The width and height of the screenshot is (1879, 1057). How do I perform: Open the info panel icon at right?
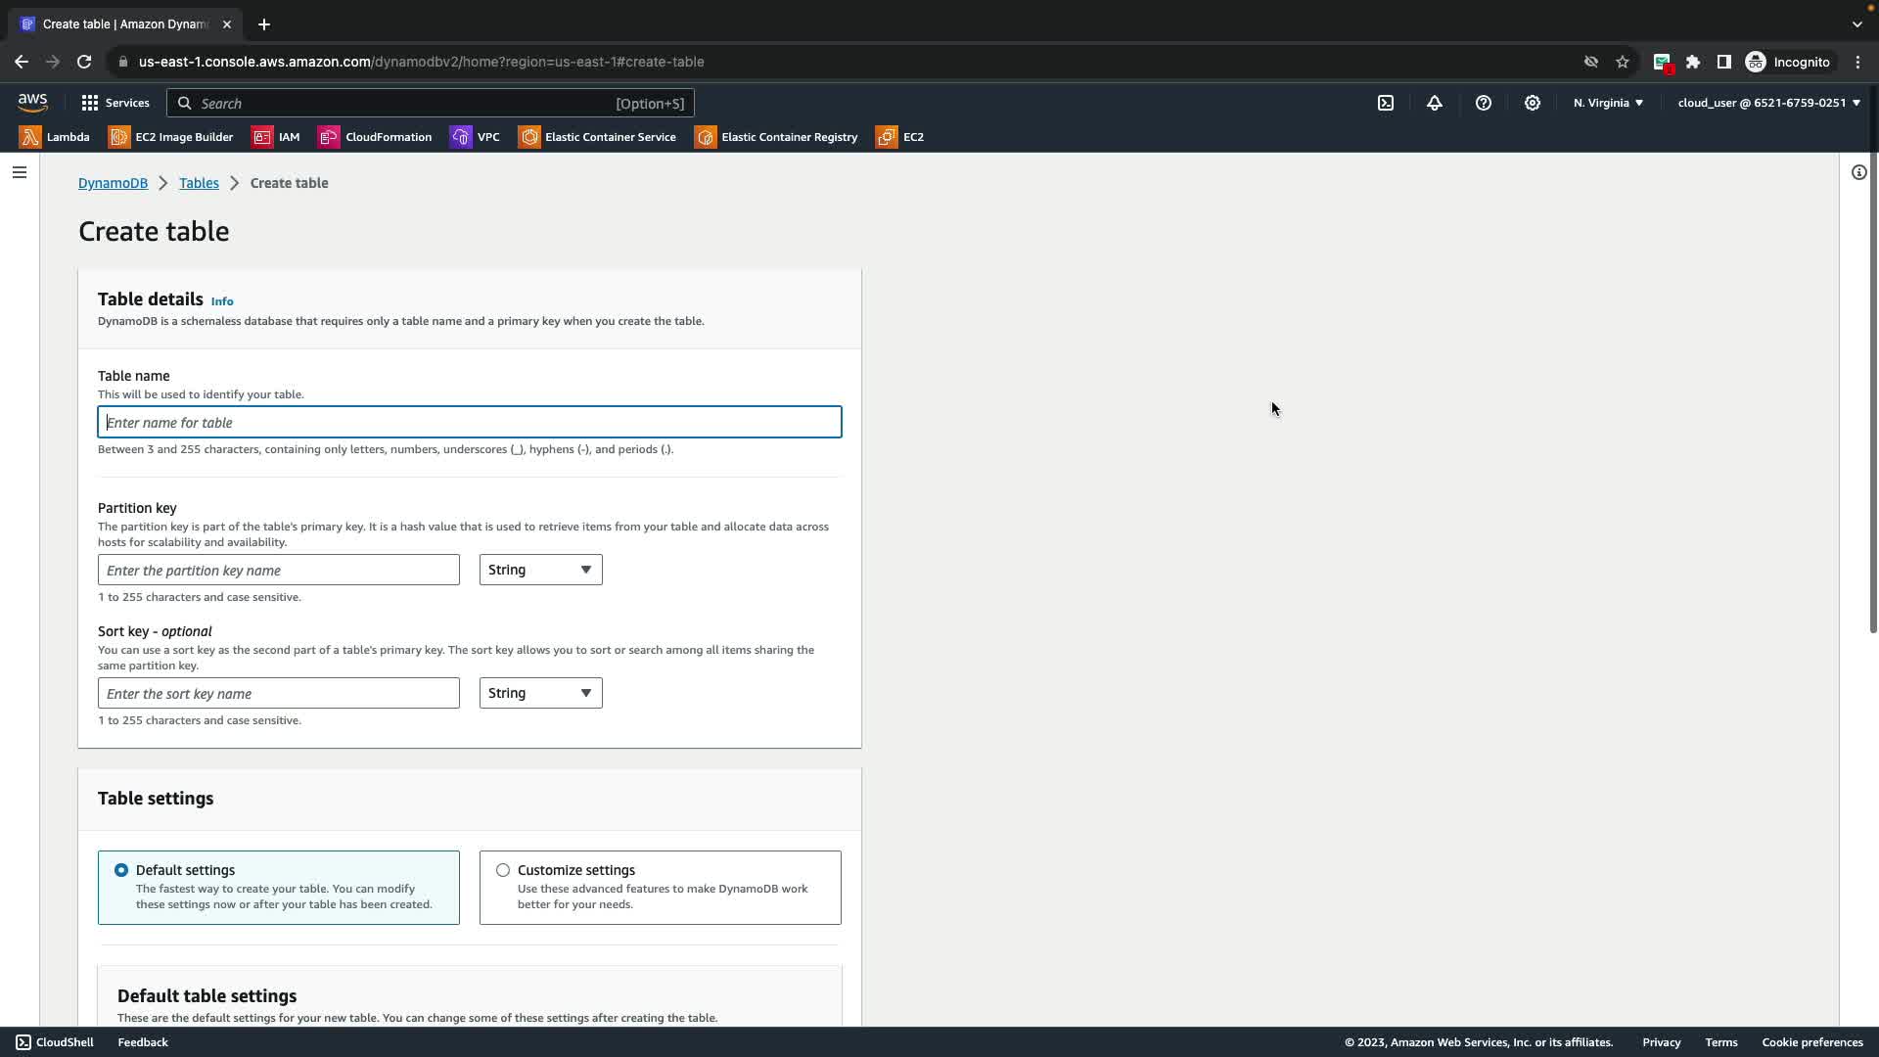1858,172
